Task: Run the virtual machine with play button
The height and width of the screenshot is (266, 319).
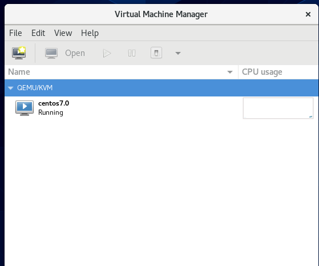Action: [x=107, y=53]
